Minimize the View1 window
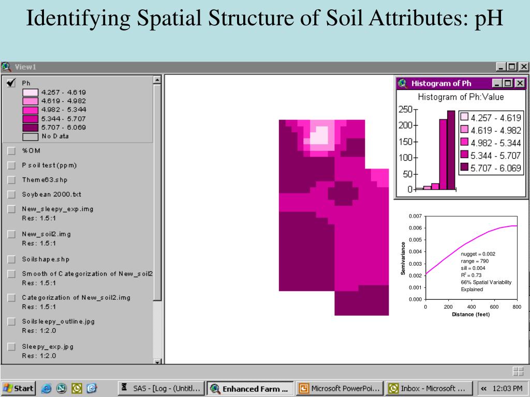 (x=501, y=67)
